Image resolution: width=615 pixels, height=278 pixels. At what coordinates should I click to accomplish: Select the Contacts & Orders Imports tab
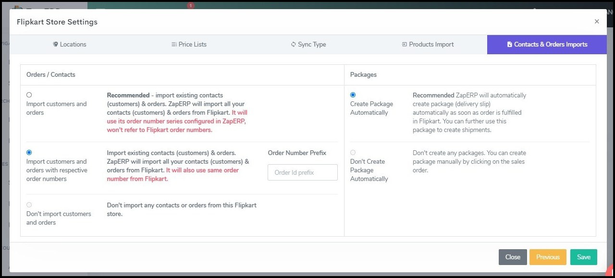tap(547, 44)
